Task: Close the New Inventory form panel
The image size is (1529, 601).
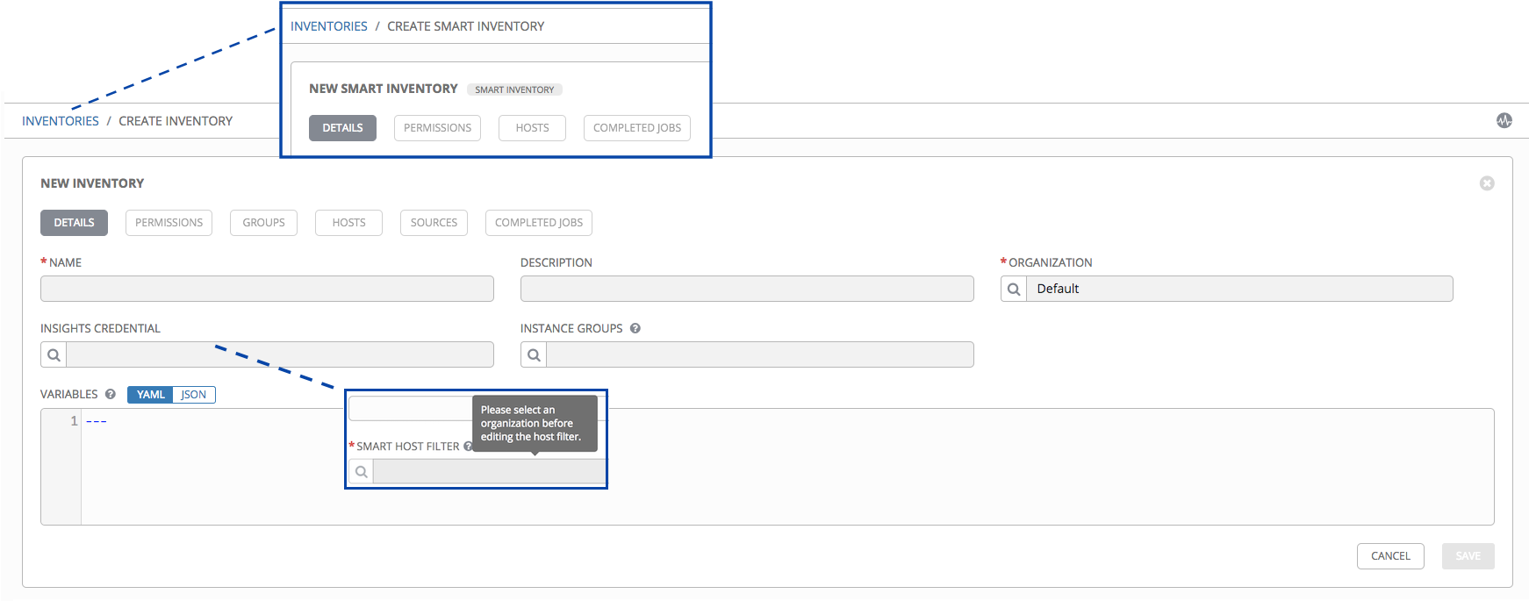Action: (1487, 183)
